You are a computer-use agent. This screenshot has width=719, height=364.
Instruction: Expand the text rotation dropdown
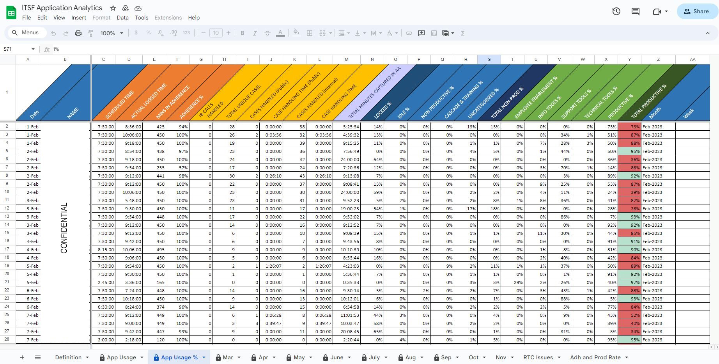pyautogui.click(x=397, y=33)
